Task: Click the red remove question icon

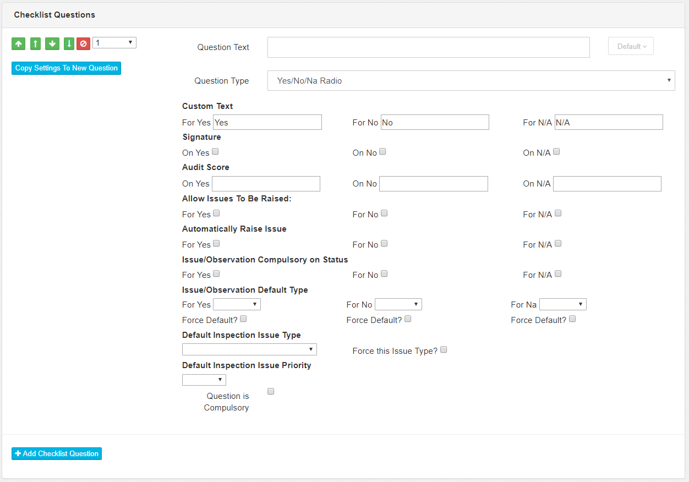Action: (x=83, y=43)
